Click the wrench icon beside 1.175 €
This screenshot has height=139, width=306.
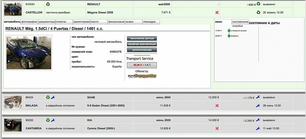point(258,97)
